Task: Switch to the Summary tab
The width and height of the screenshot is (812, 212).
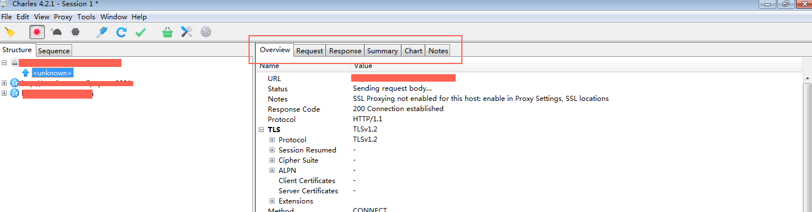Action: [382, 50]
